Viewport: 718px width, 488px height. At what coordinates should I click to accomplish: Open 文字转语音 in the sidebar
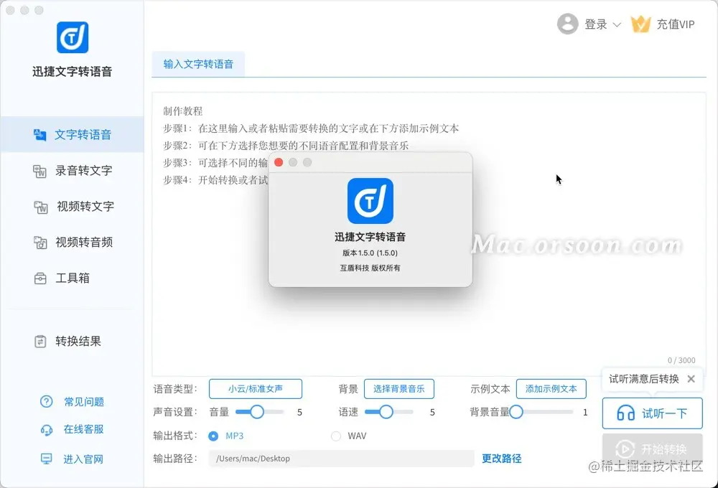tap(73, 135)
